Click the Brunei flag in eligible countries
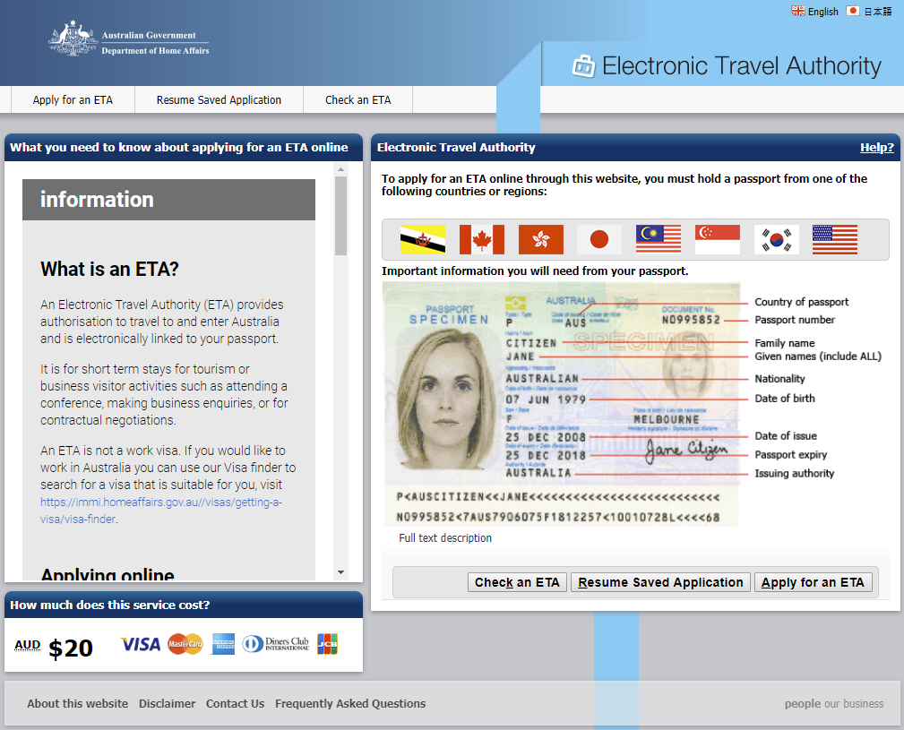This screenshot has width=904, height=730. (423, 239)
